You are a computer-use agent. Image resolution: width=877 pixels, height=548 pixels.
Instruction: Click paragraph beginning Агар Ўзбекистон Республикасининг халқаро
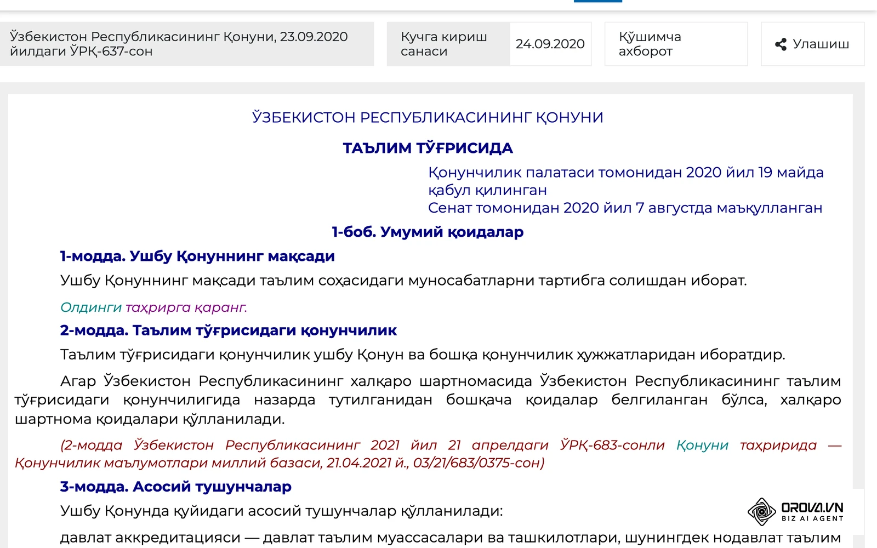tap(428, 400)
